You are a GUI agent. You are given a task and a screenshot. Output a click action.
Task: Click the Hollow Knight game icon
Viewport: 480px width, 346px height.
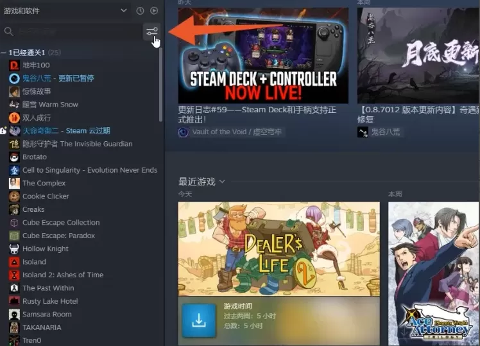click(14, 249)
